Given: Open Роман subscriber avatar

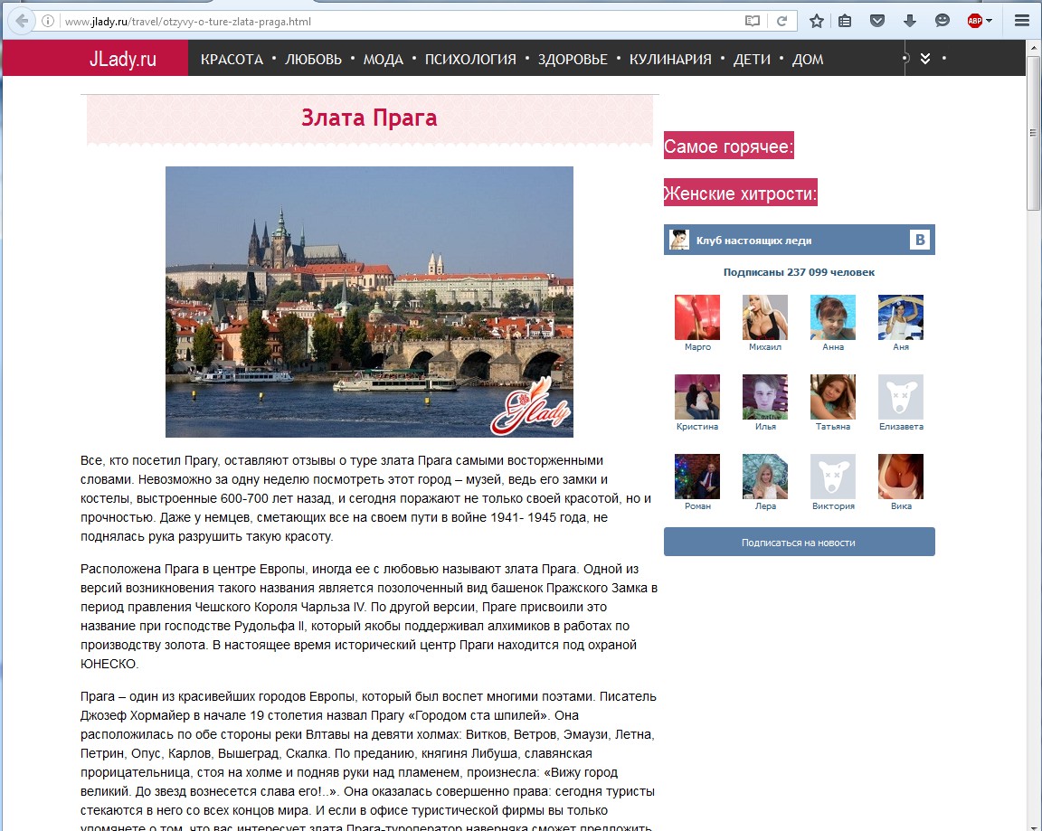Looking at the screenshot, I should pos(697,477).
